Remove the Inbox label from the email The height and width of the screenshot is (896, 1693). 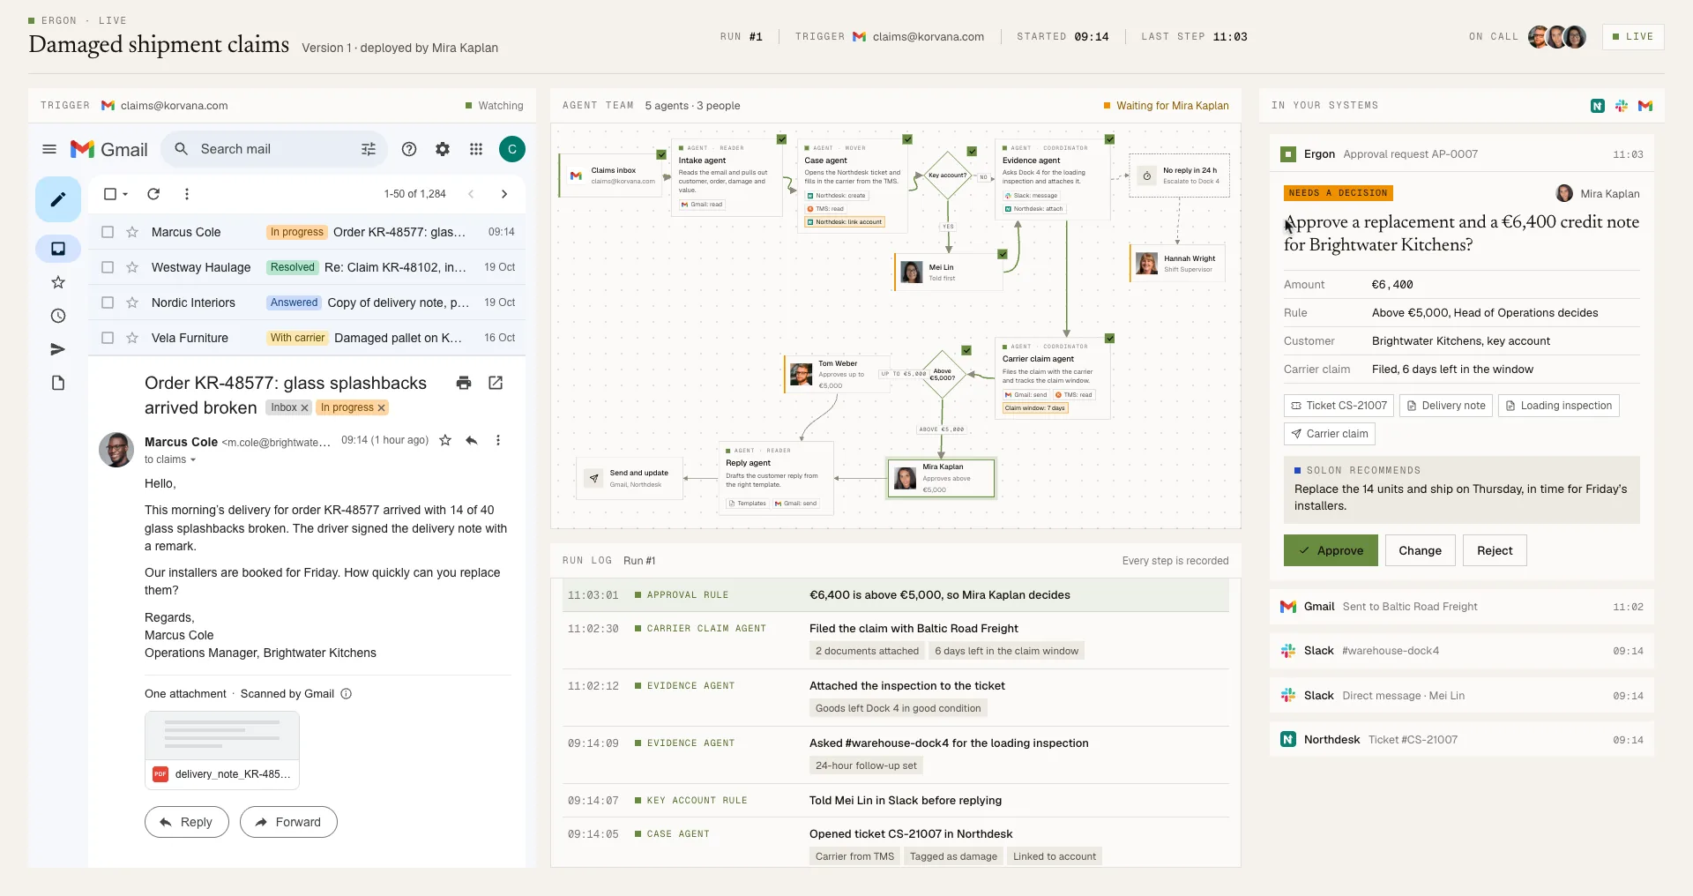pyautogui.click(x=304, y=407)
